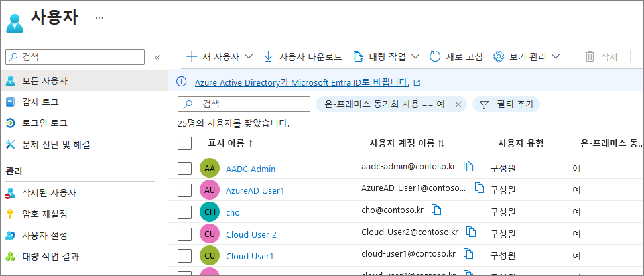Image resolution: width=644 pixels, height=276 pixels.
Task: Click the plus icon for 새 사용자
Action: (x=192, y=56)
